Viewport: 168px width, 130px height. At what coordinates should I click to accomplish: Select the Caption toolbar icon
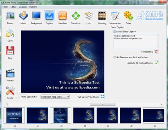pos(50,16)
